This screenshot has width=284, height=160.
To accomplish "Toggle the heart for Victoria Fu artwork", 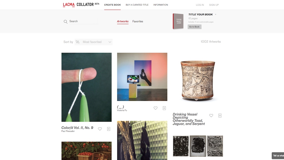I will coord(155,108).
